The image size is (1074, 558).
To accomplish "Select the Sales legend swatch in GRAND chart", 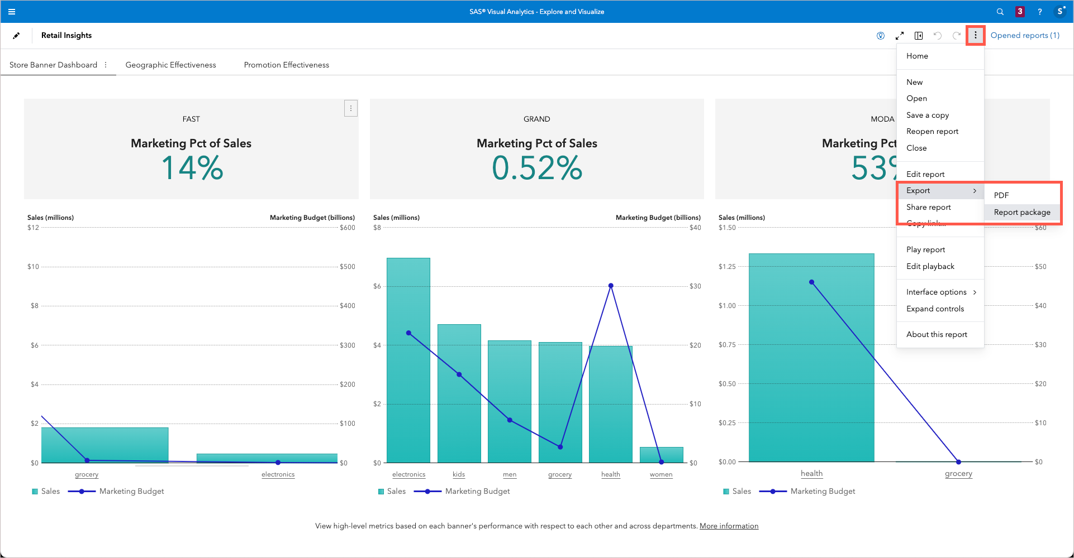I will tap(382, 491).
